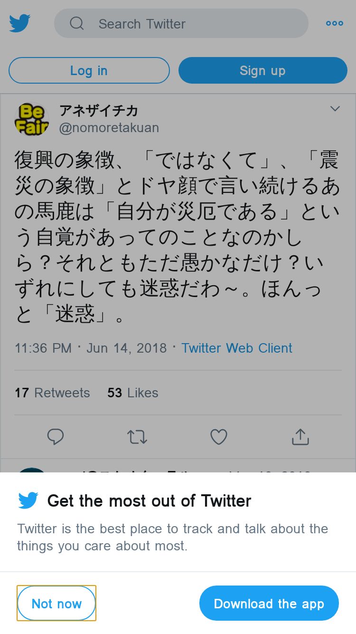Reply using the speech bubble icon
356x634 pixels.
tap(56, 437)
